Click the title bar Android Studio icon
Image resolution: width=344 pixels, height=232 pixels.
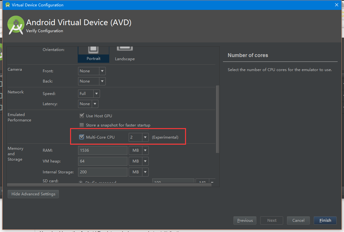[x=7, y=5]
